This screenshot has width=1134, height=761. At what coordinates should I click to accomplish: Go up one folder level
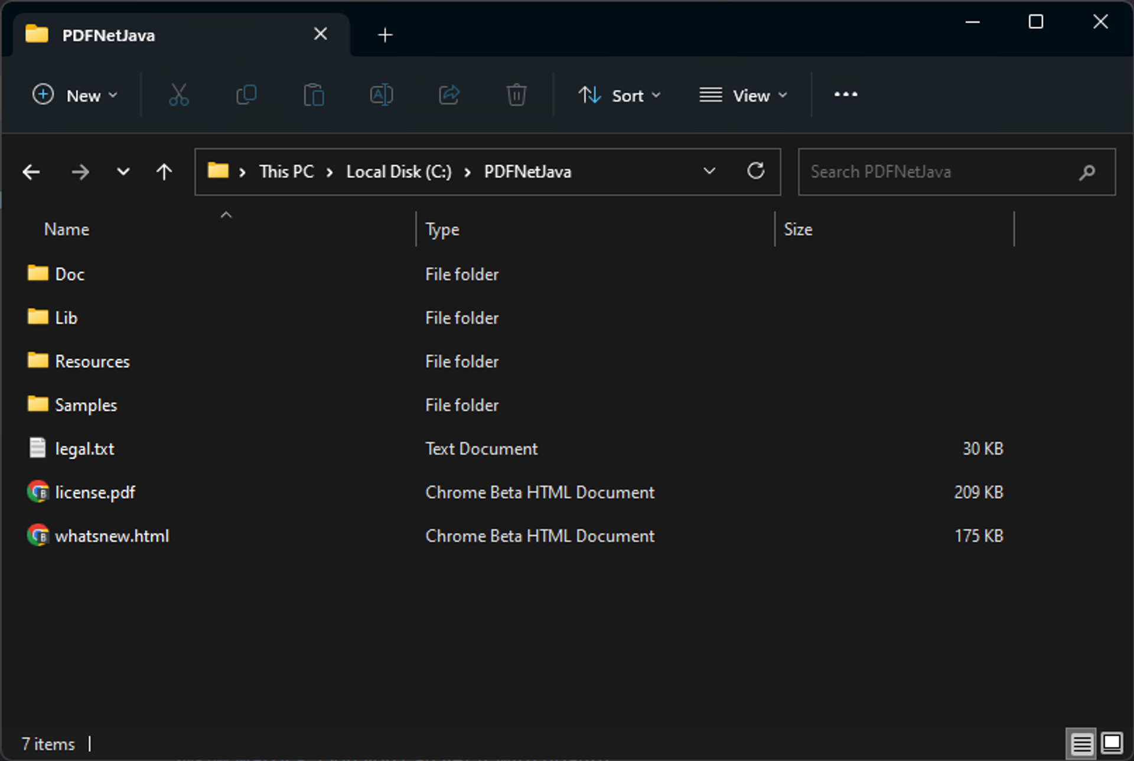coord(164,172)
